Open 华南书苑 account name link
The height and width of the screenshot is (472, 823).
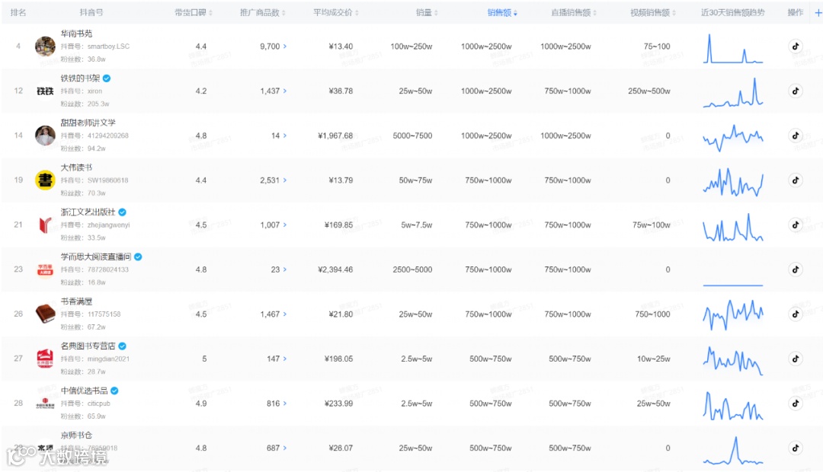(76, 33)
